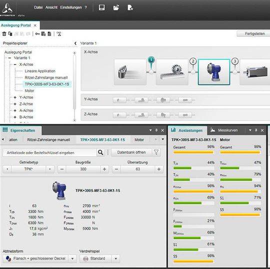Viewport: 270px width, 269px height.
Task: Switch to the Auslastungen tab
Action: point(187,130)
